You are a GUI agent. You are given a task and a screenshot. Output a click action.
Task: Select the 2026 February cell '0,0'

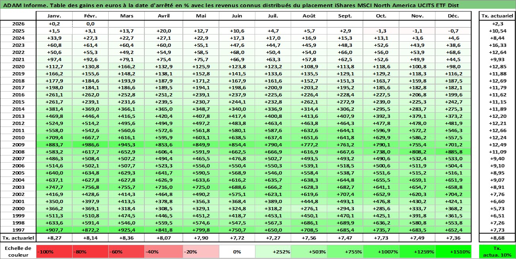[x=90, y=24]
